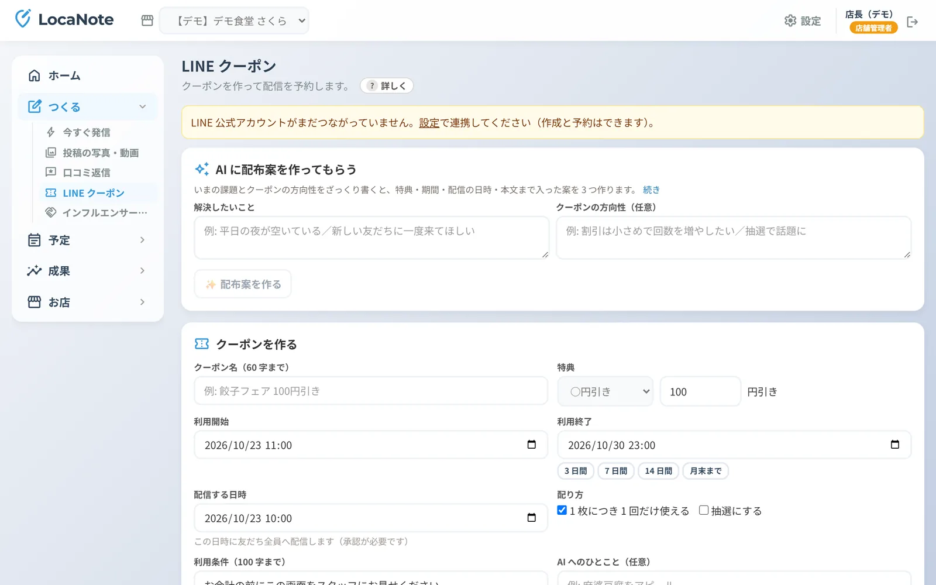Click the 詳しく help button
Screen dimensions: 936x585
(x=387, y=86)
